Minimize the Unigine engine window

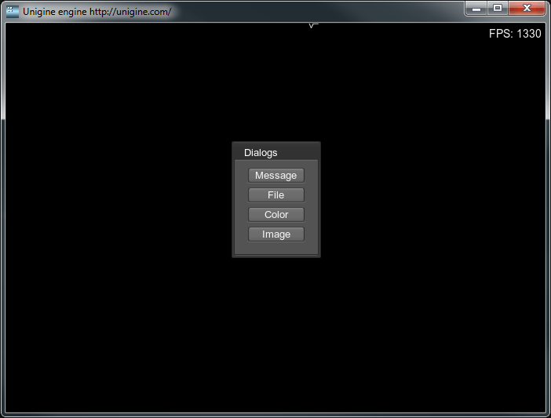[476, 8]
